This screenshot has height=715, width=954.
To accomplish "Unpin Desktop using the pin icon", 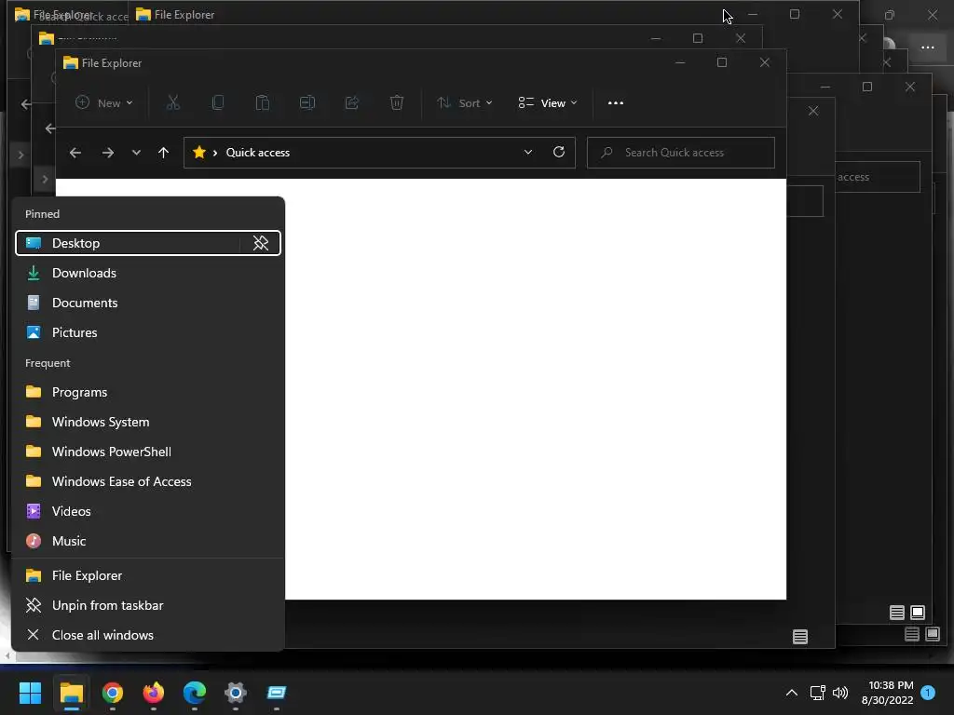I will (261, 243).
